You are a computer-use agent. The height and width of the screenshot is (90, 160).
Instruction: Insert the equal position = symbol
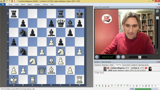click(x=140, y=86)
